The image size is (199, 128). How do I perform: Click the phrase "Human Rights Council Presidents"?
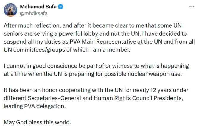pos(139,98)
